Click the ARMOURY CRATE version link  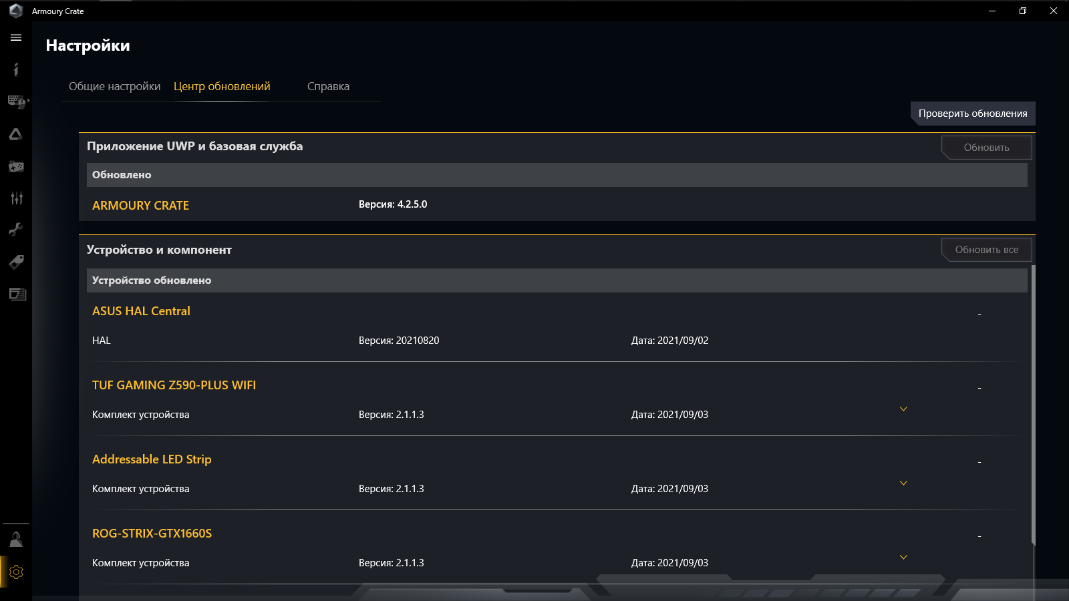coord(140,205)
